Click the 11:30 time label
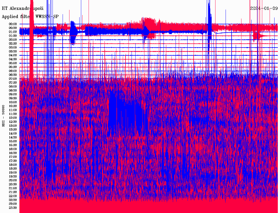The width and height of the screenshot is (280, 213). (x=13, y=114)
